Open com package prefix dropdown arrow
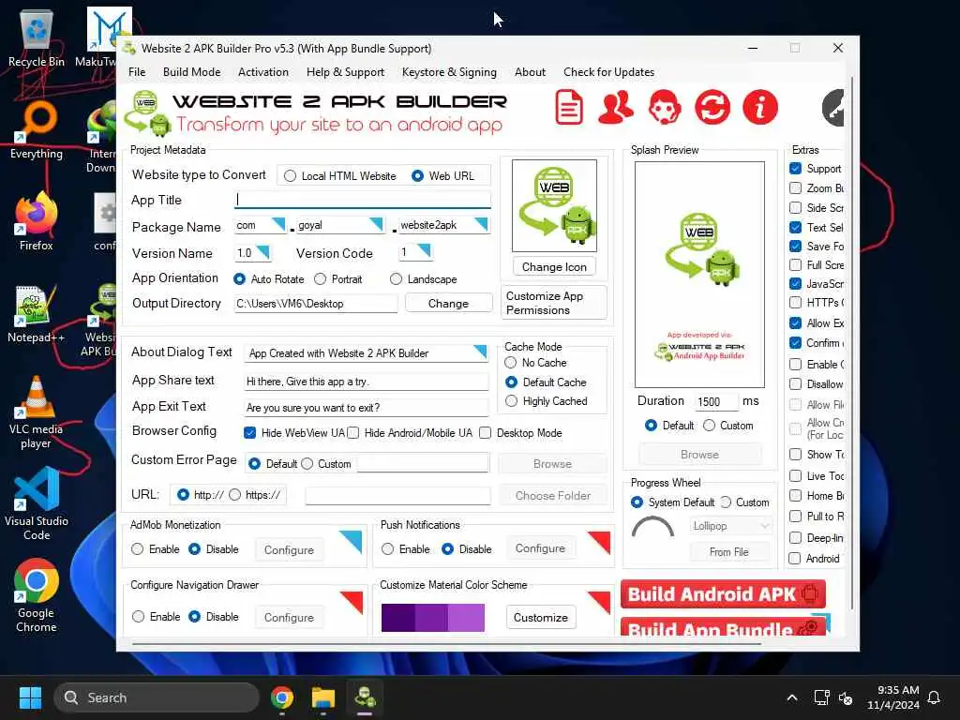The image size is (960, 720). pos(277,224)
